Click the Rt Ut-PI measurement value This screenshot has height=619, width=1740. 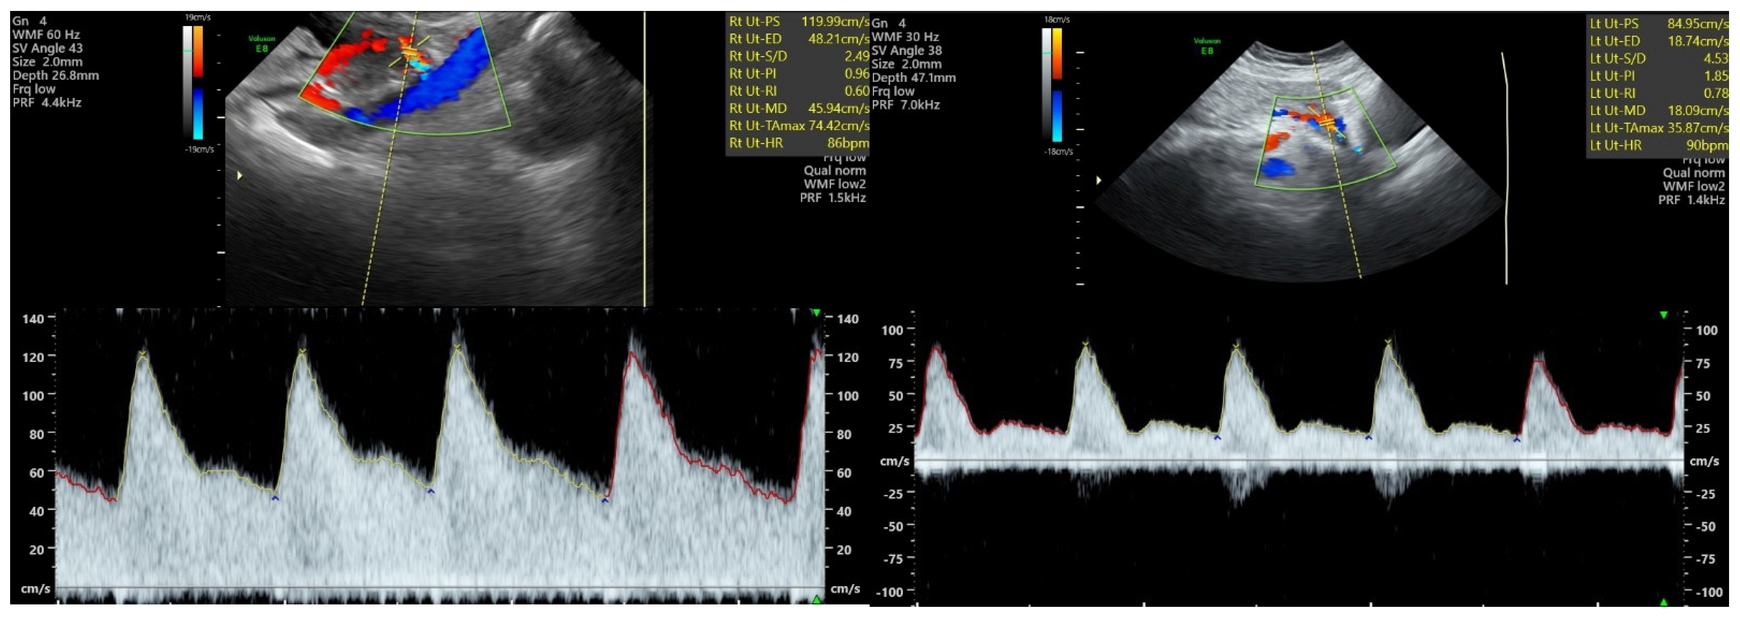[x=857, y=74]
